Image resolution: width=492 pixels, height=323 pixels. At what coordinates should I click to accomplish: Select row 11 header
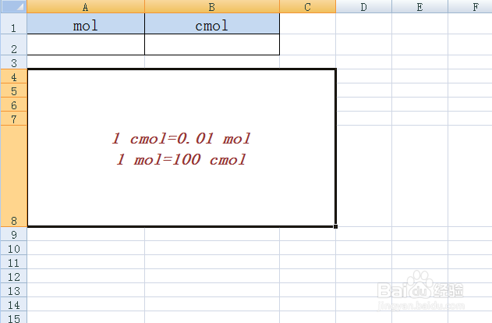[x=13, y=262]
